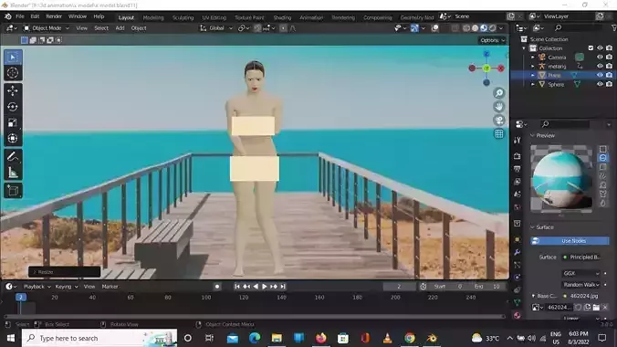The width and height of the screenshot is (617, 347).
Task: Open the Add menu in viewport header
Action: click(x=120, y=28)
